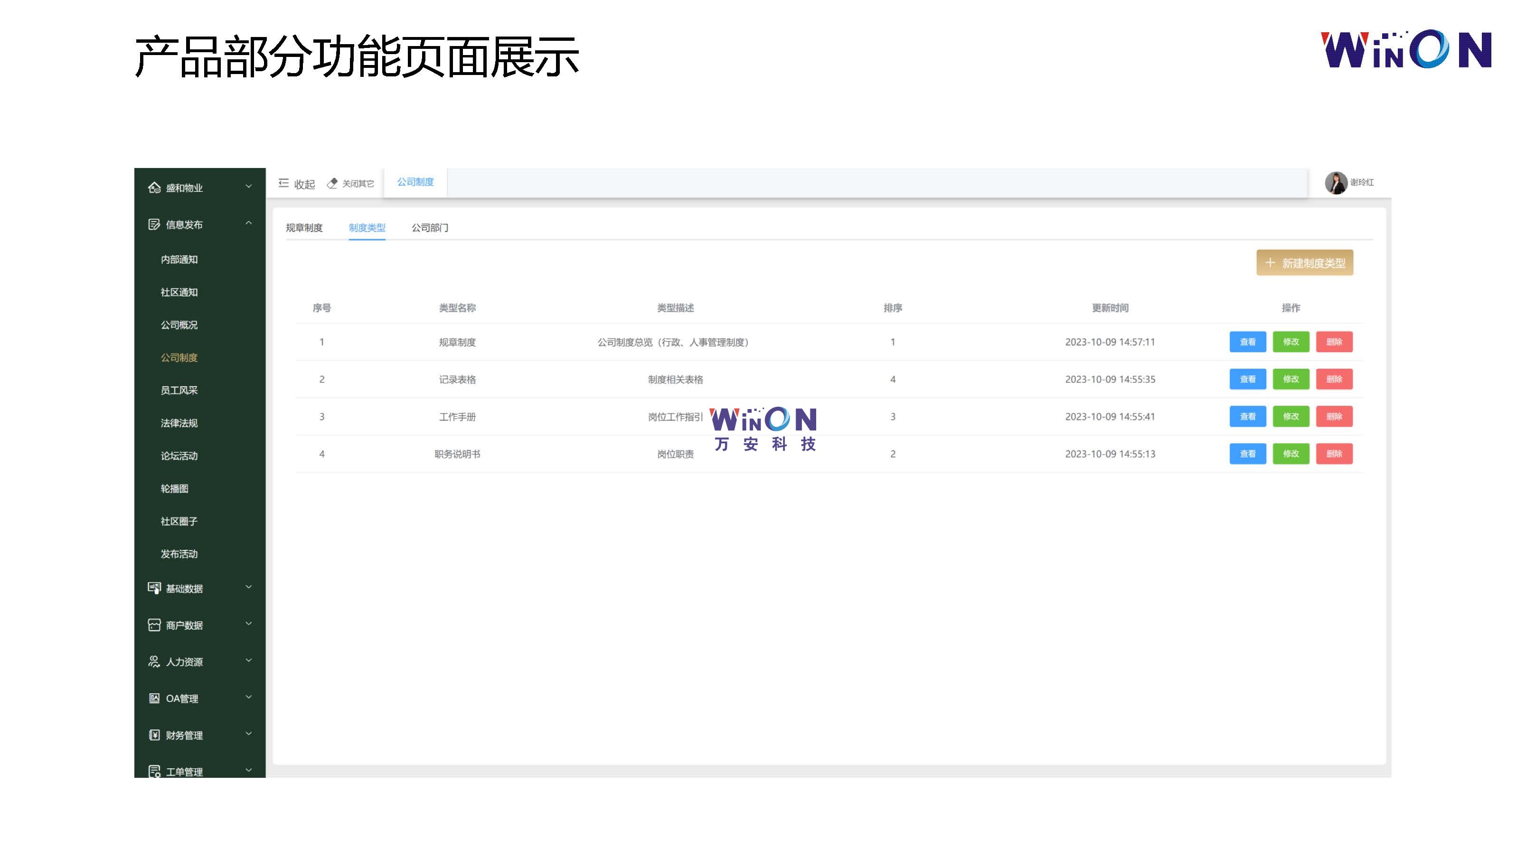Select the 制度类型 tab
The width and height of the screenshot is (1526, 858).
367,228
